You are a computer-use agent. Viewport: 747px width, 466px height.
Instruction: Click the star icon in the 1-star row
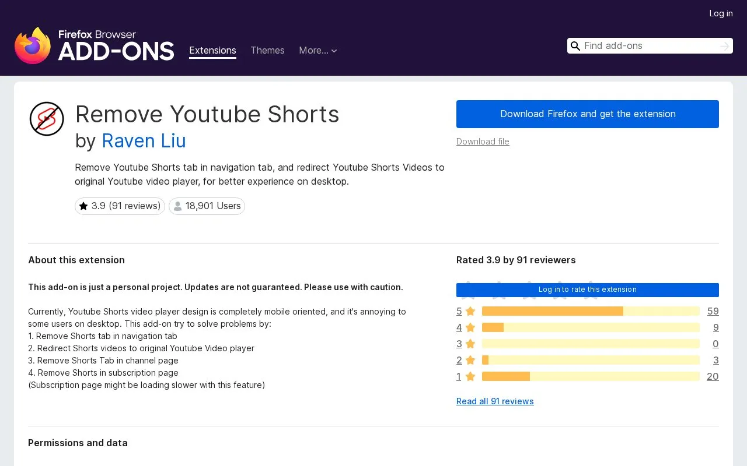[x=470, y=376]
